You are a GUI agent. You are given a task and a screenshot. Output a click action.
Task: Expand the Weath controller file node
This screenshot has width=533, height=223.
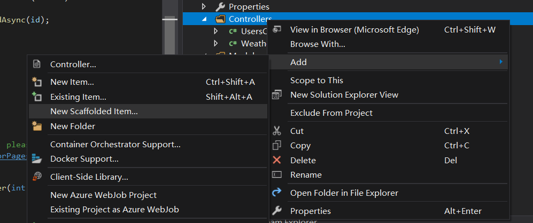coord(215,43)
